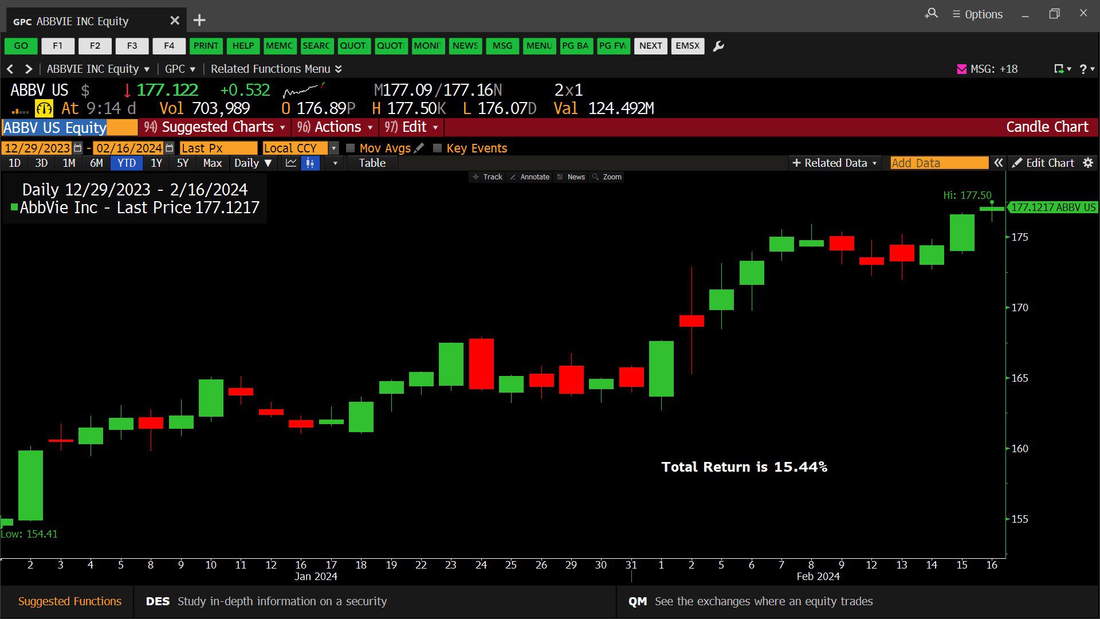The height and width of the screenshot is (619, 1100).
Task: Open the DES suggested function
Action: [x=375, y=601]
